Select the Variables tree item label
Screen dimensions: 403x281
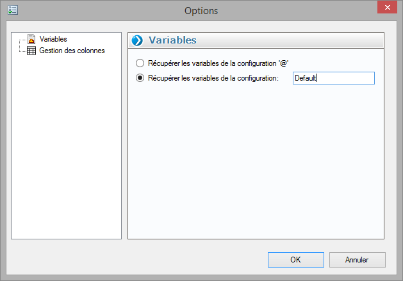tap(53, 40)
